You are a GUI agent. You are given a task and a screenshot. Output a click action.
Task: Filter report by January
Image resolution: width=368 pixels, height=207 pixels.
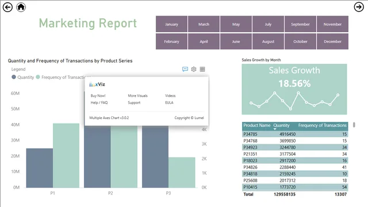coord(171,24)
